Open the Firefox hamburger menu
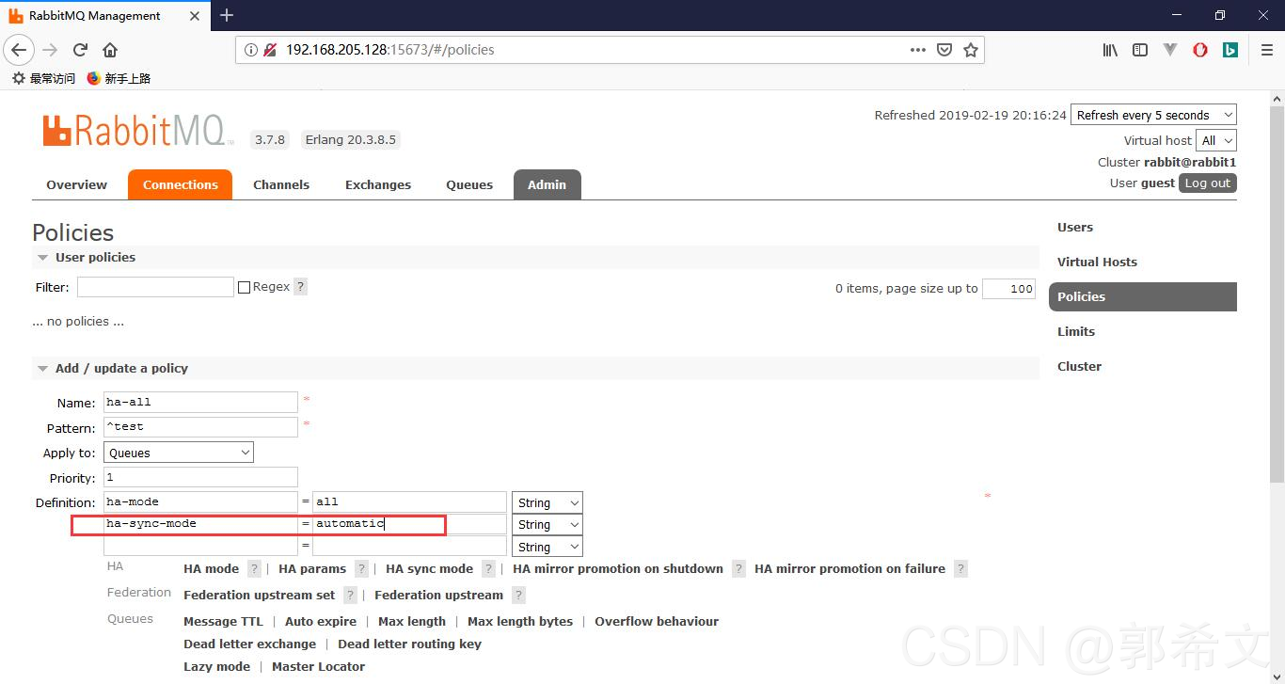 (1266, 50)
